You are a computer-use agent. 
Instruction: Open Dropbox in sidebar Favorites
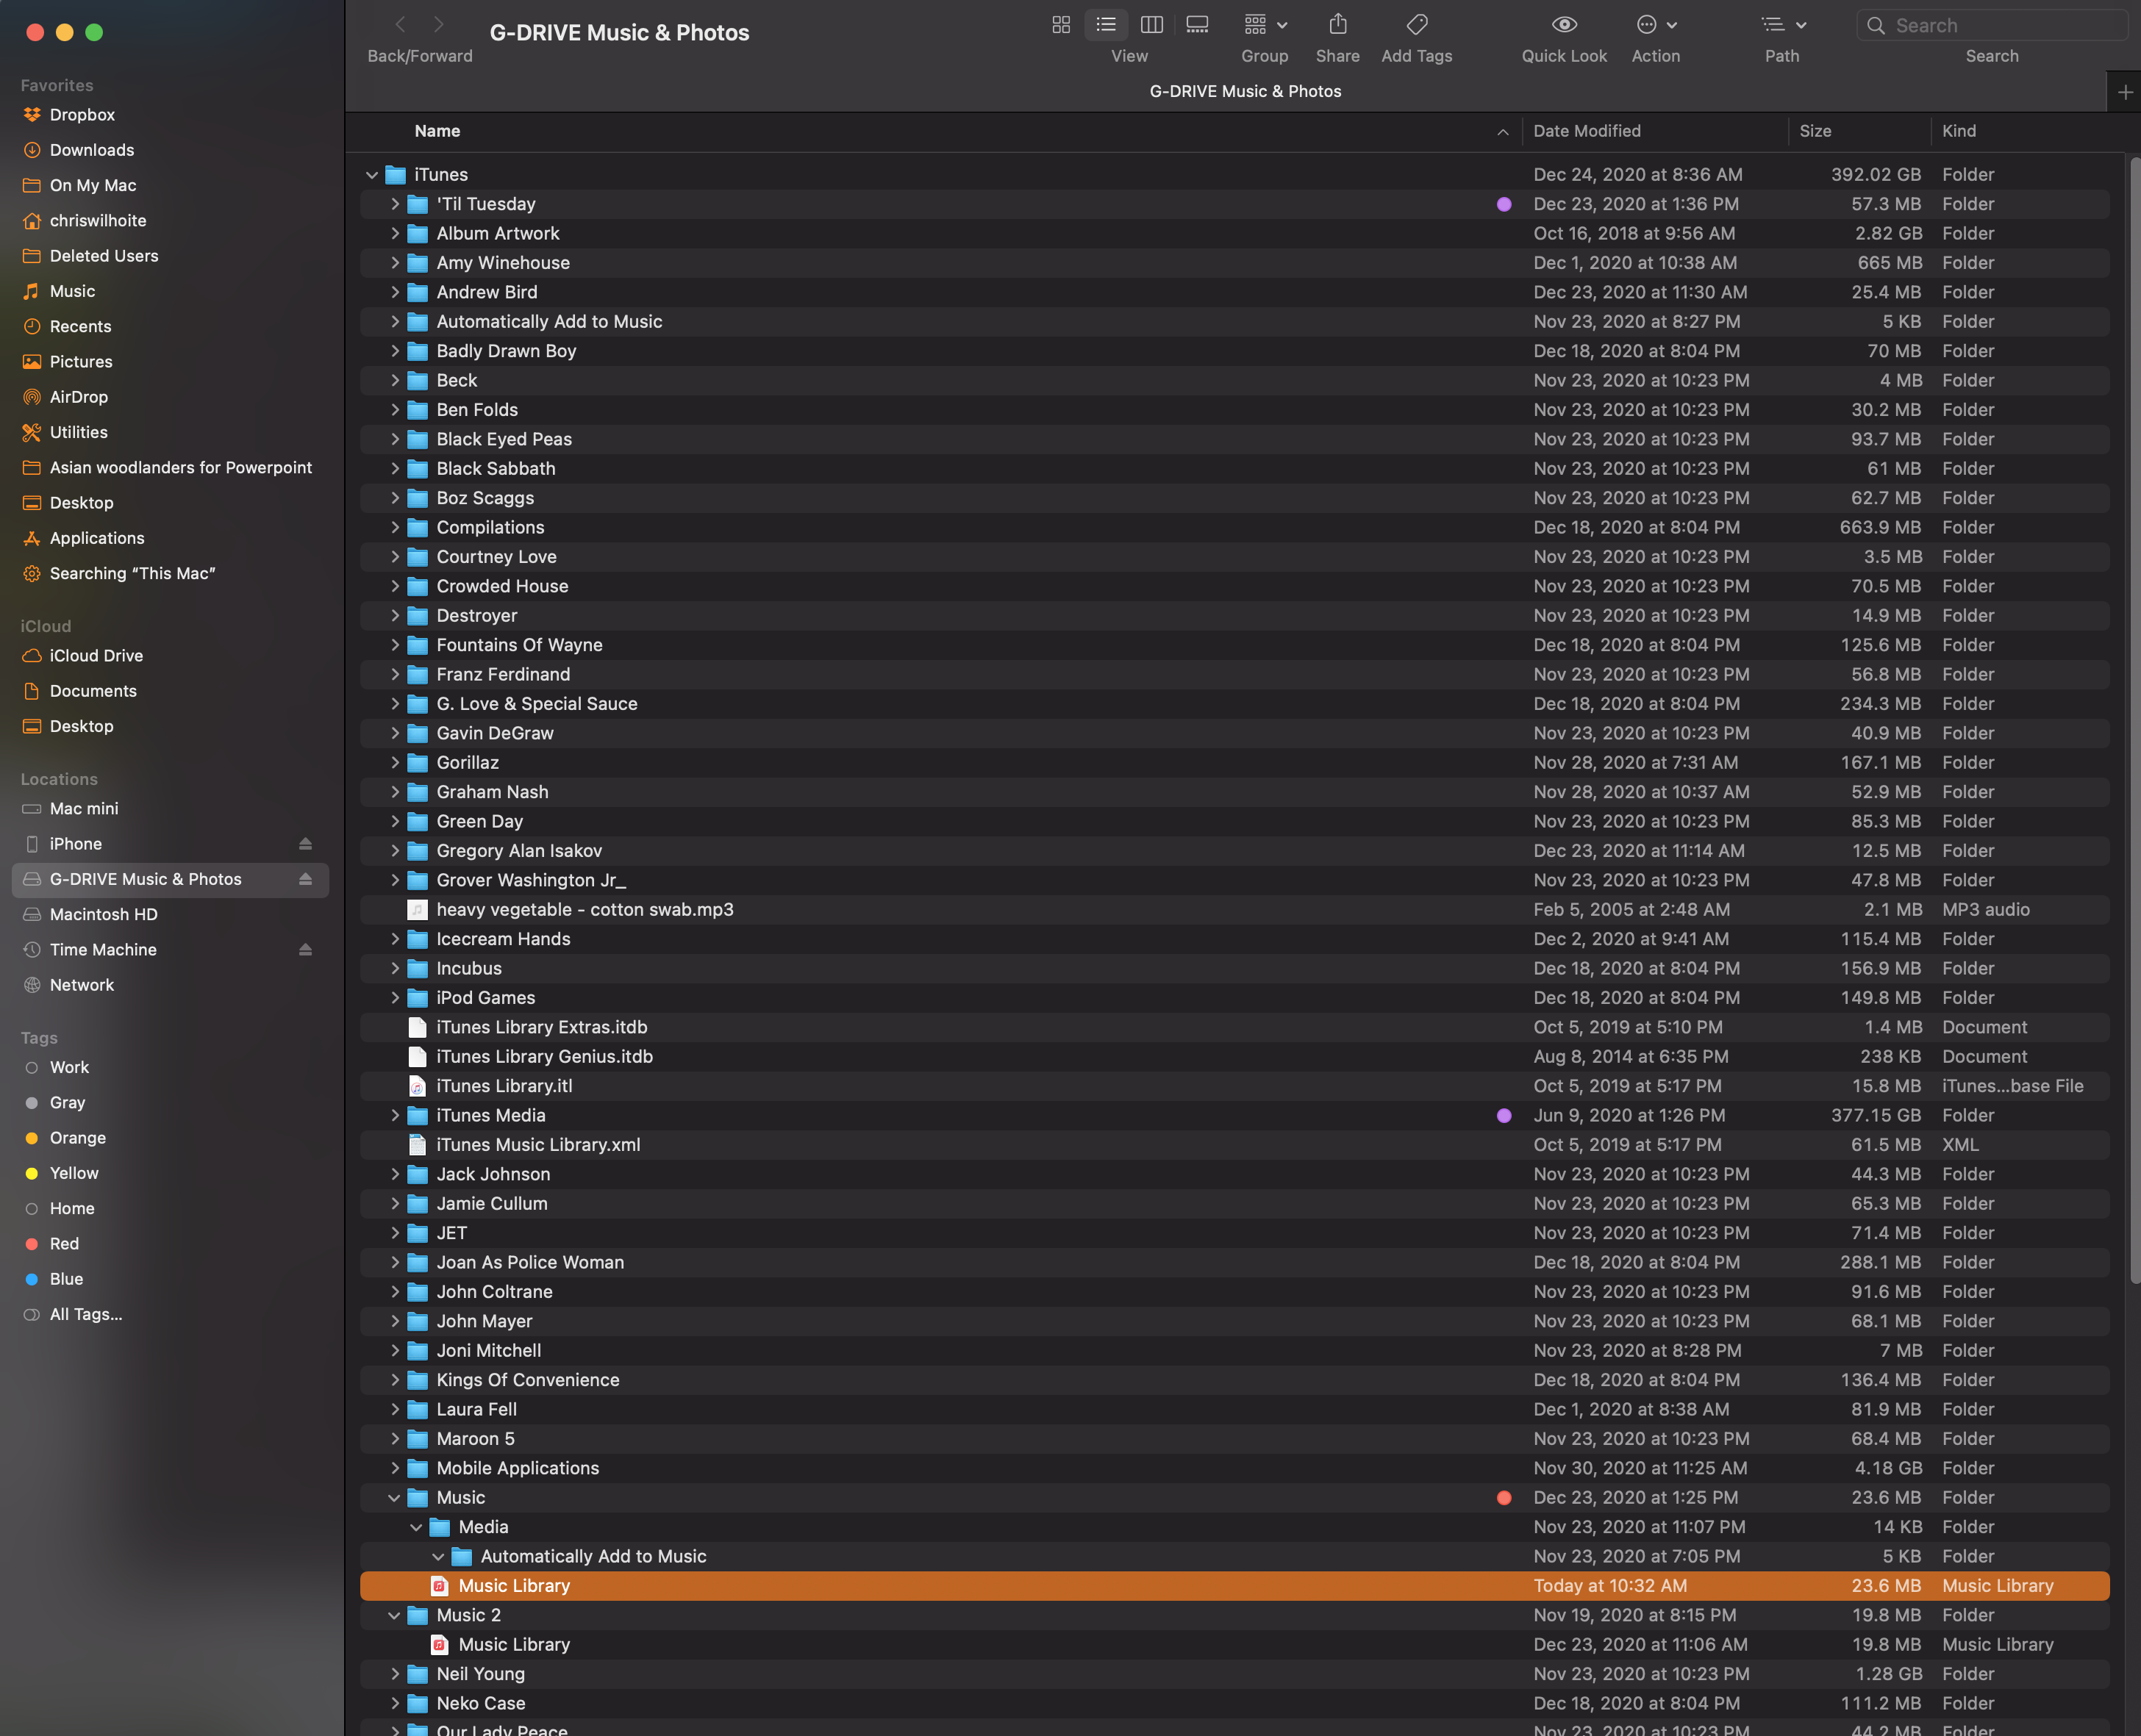(x=82, y=115)
